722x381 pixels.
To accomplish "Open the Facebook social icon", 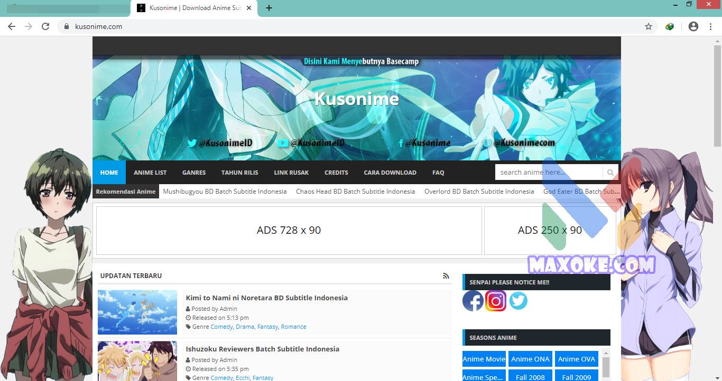I will (x=473, y=301).
